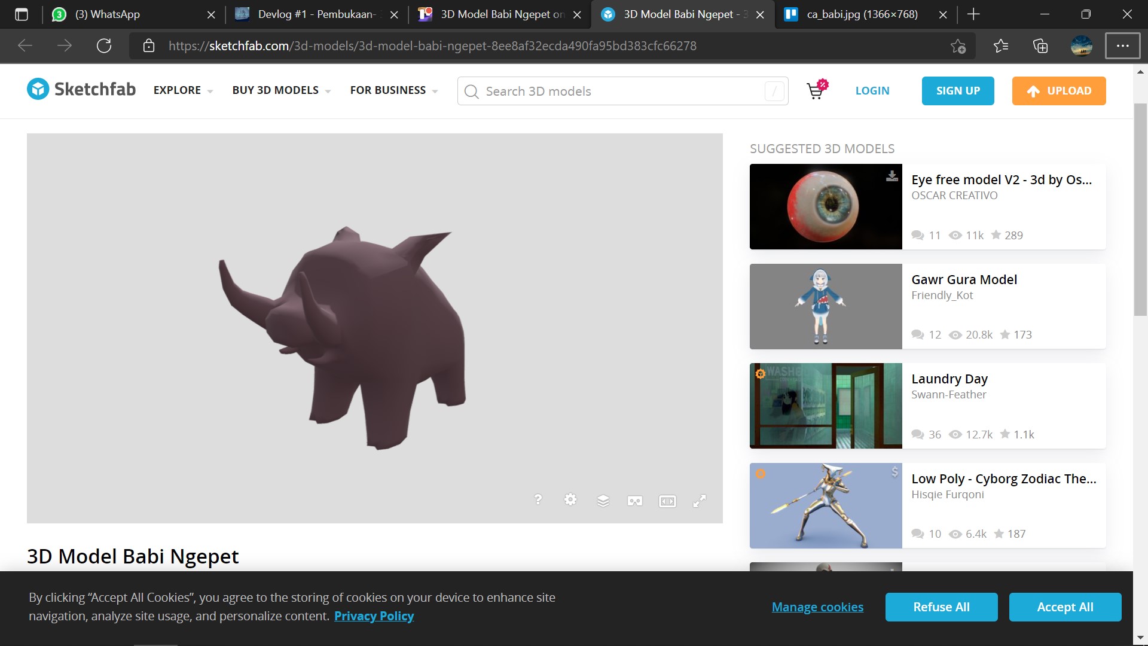The height and width of the screenshot is (646, 1148).
Task: Open Low Poly Cyborg Zodiac thumbnail
Action: point(826,505)
